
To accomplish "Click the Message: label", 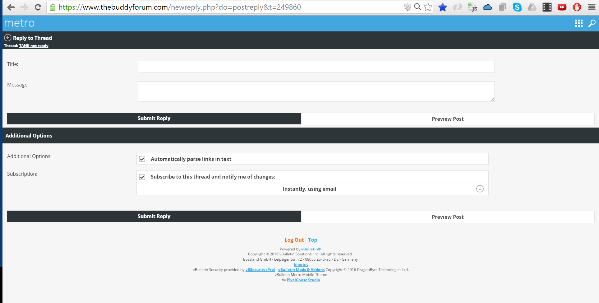I will click(x=18, y=85).
